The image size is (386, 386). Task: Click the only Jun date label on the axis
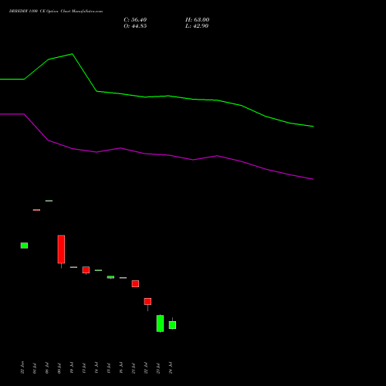click(22, 367)
